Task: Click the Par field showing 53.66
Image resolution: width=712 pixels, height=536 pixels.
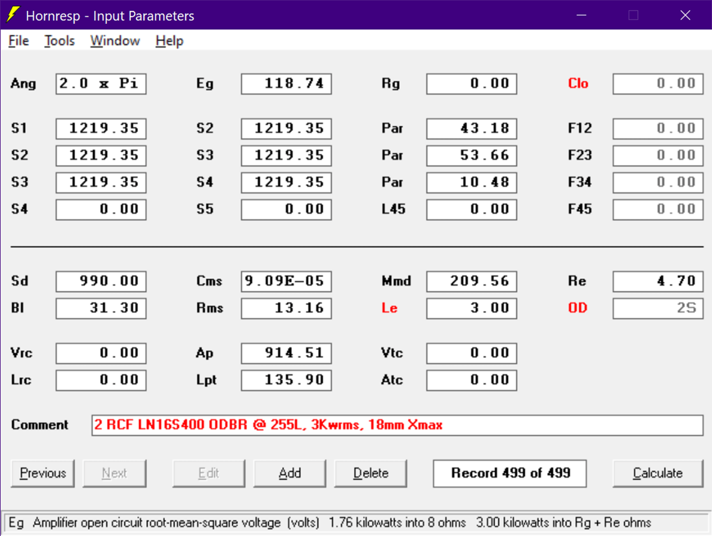Action: pos(471,155)
